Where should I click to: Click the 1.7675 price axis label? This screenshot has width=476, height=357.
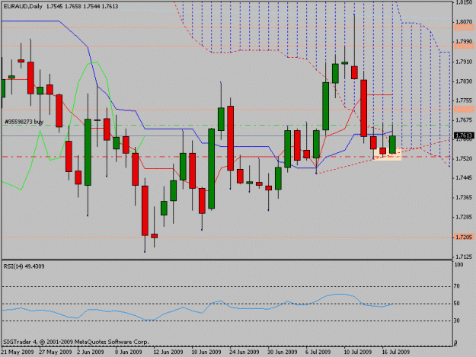[x=464, y=120]
